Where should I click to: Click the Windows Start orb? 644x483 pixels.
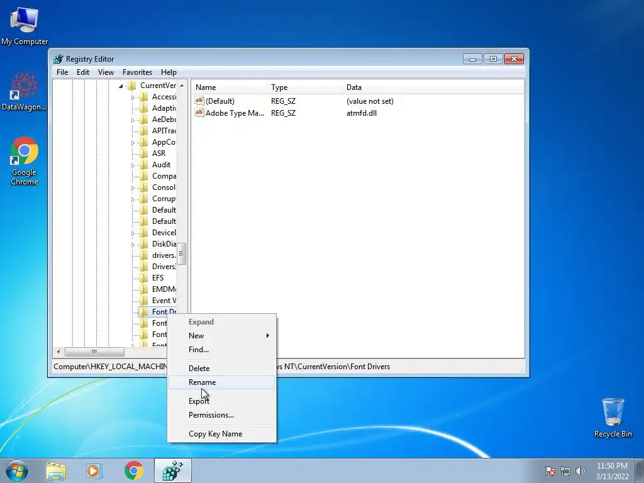click(x=17, y=470)
